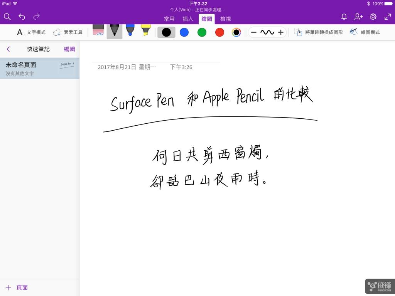The width and height of the screenshot is (395, 296).
Task: Switch to the 插入 tab
Action: pyautogui.click(x=188, y=19)
